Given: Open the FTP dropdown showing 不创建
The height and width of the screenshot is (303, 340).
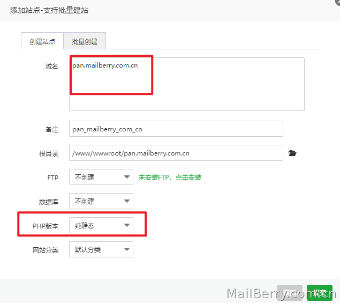Looking at the screenshot, I should 101,177.
